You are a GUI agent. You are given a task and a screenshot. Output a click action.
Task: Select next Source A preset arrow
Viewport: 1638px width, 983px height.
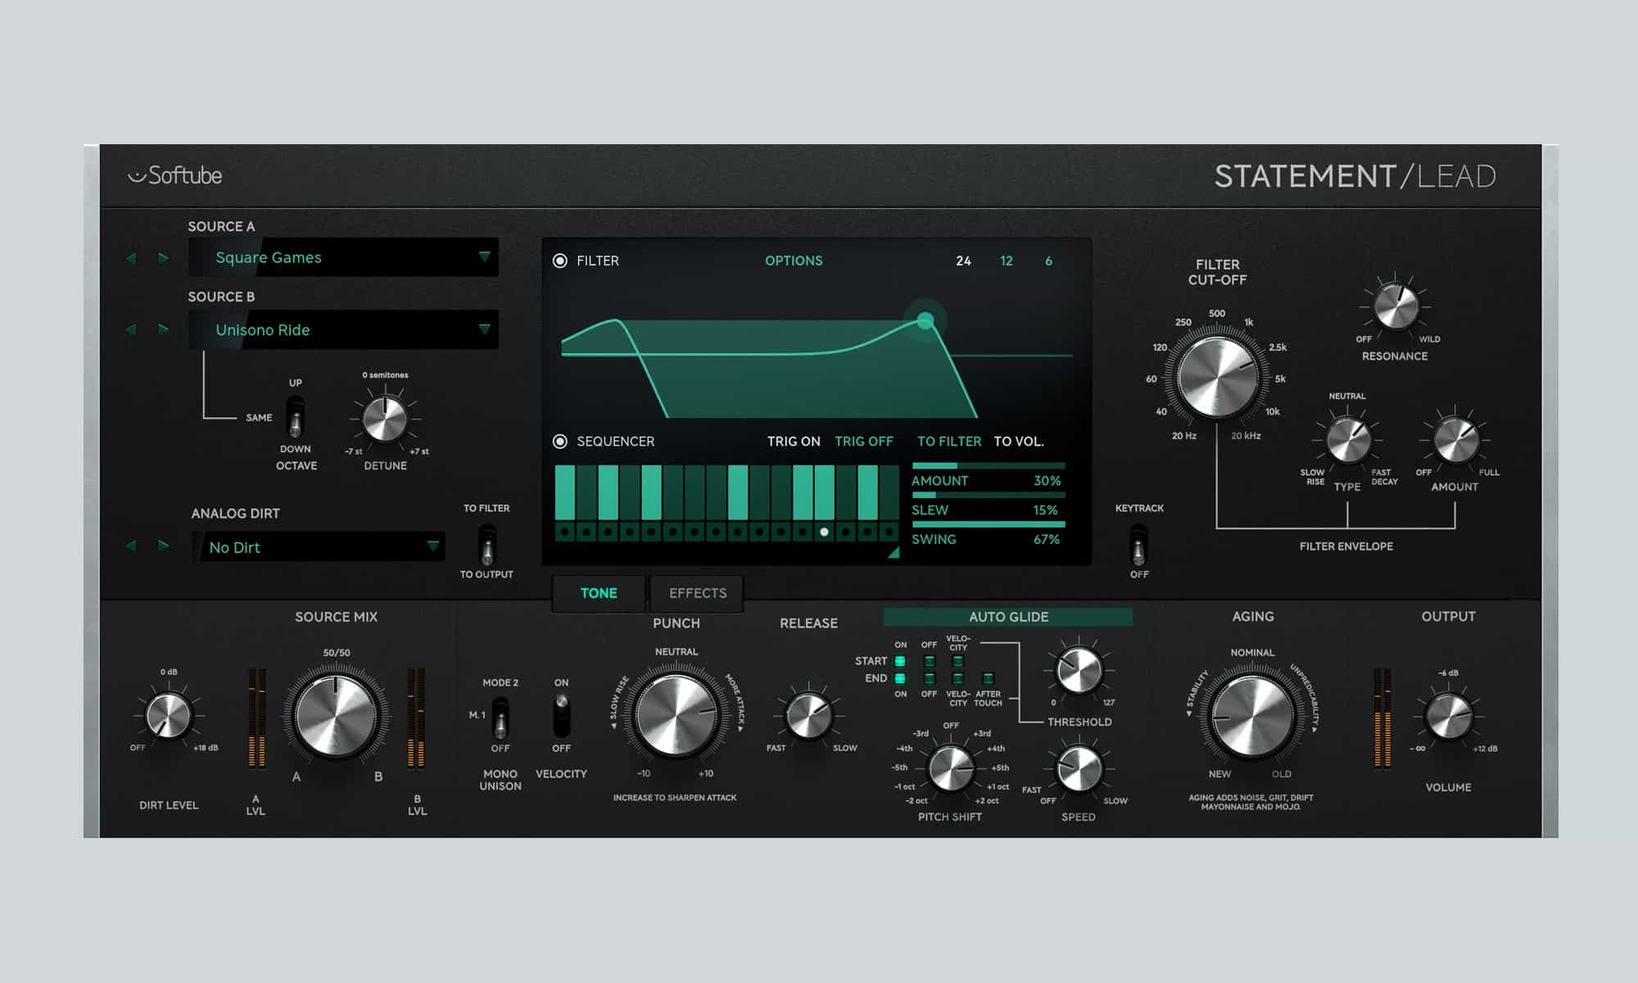pos(164,258)
